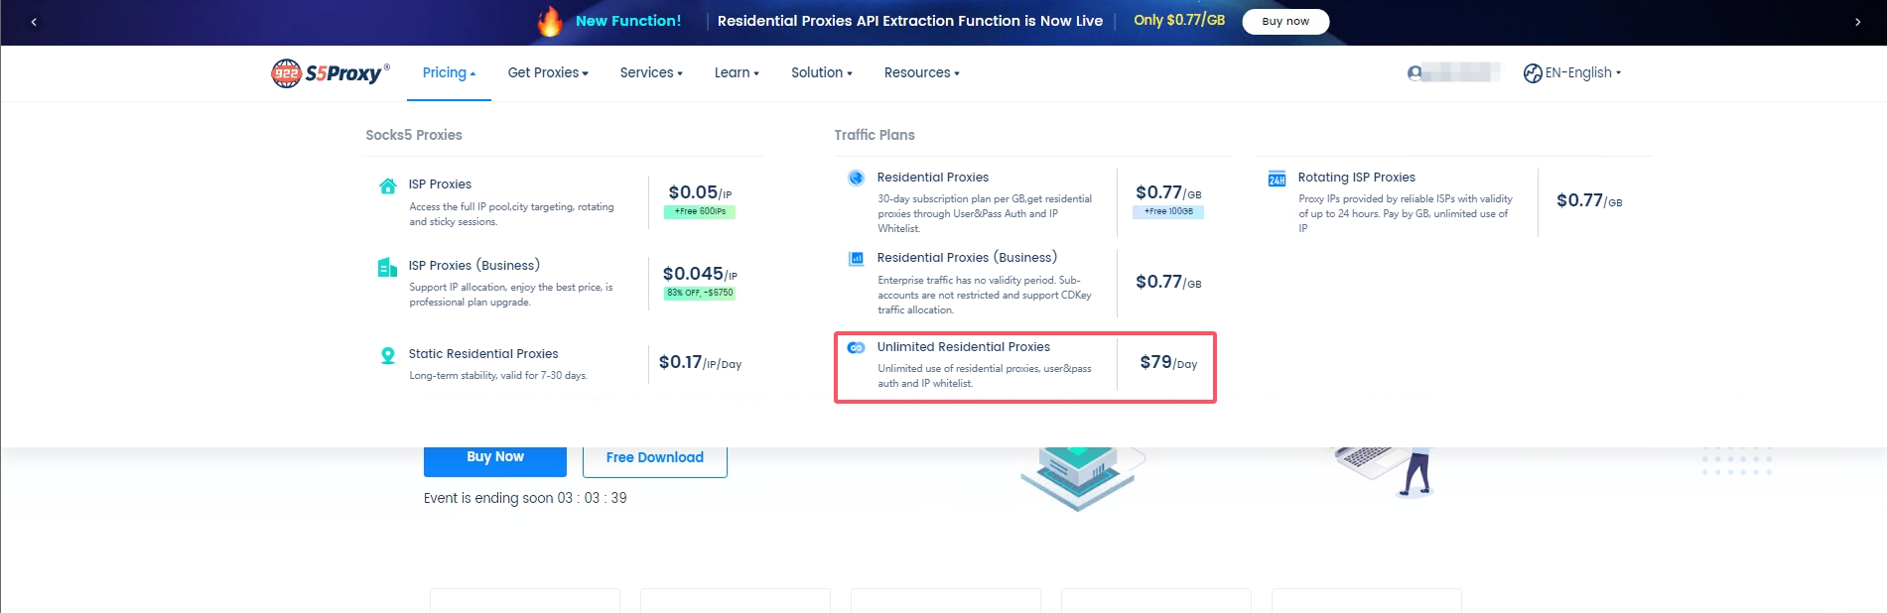
Task: Expand the Get Proxies menu
Action: pos(548,73)
